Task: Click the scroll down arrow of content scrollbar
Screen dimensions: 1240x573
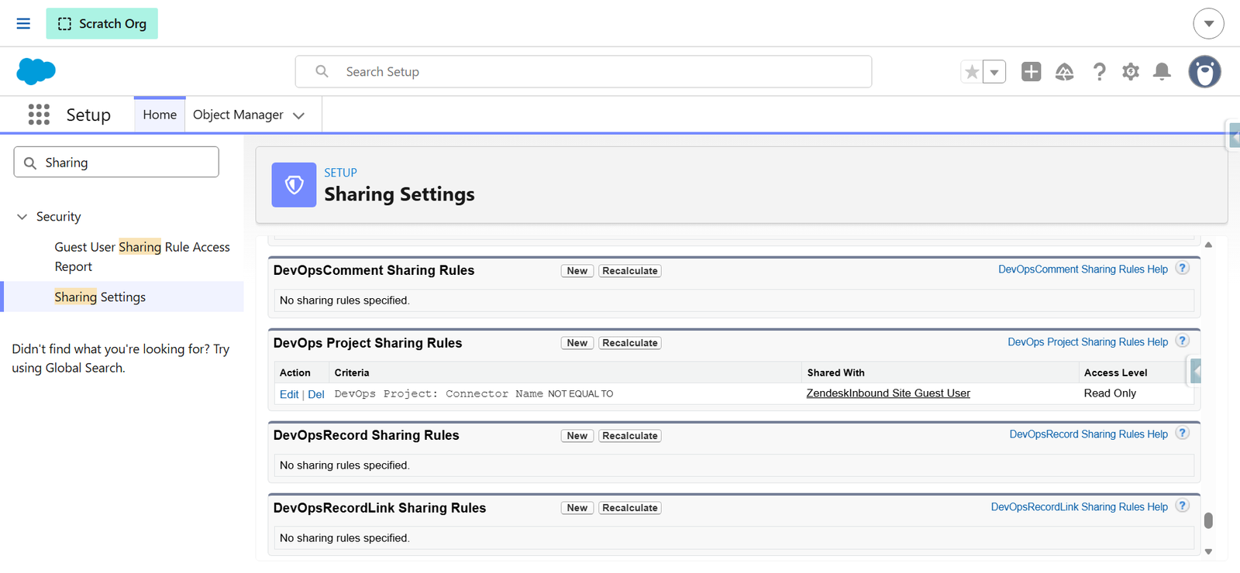Action: (x=1208, y=551)
